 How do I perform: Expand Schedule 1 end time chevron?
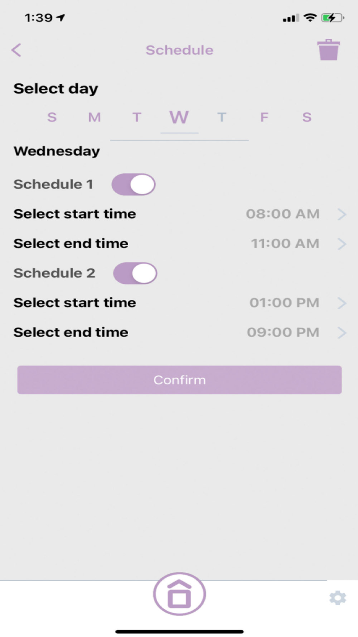point(342,244)
